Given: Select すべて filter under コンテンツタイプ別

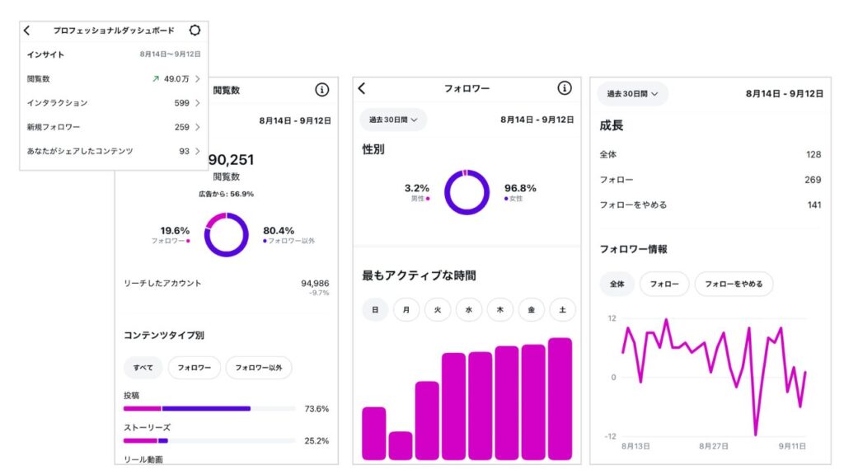Looking at the screenshot, I should (143, 368).
